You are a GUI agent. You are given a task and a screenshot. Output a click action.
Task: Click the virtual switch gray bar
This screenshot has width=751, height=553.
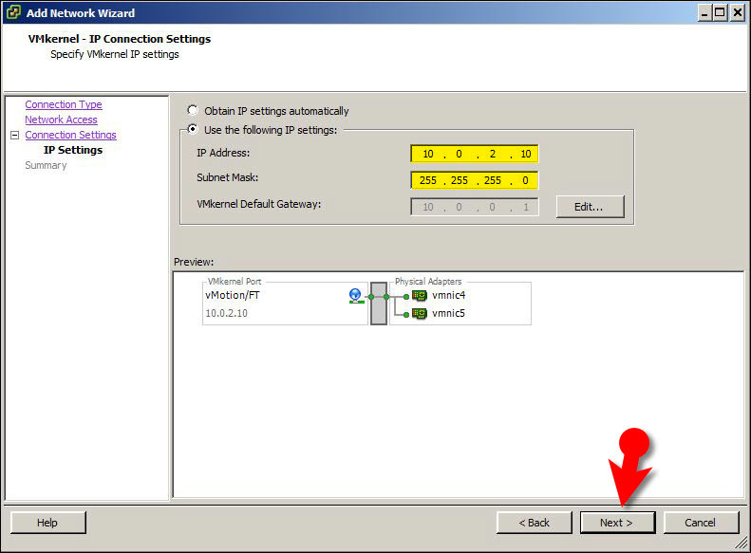pos(379,304)
